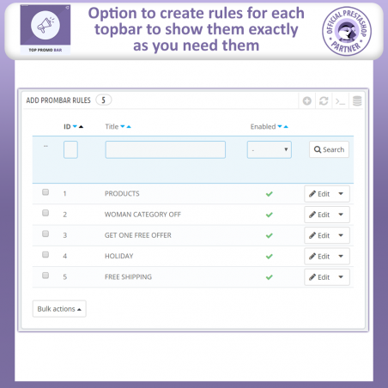Focus the Title filter input field
The image size is (388, 388).
pos(166,149)
